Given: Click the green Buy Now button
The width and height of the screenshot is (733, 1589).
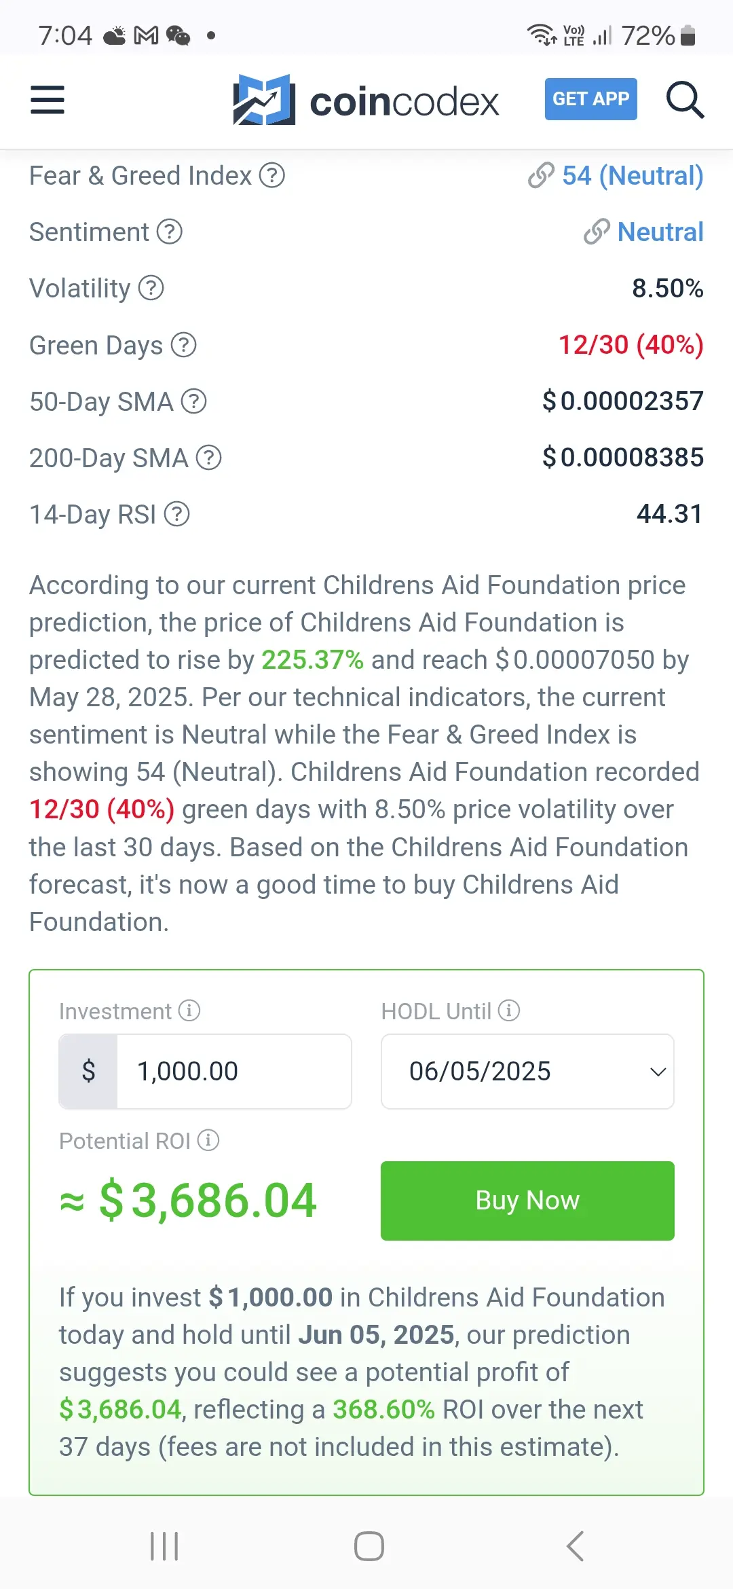Looking at the screenshot, I should click(x=527, y=1201).
